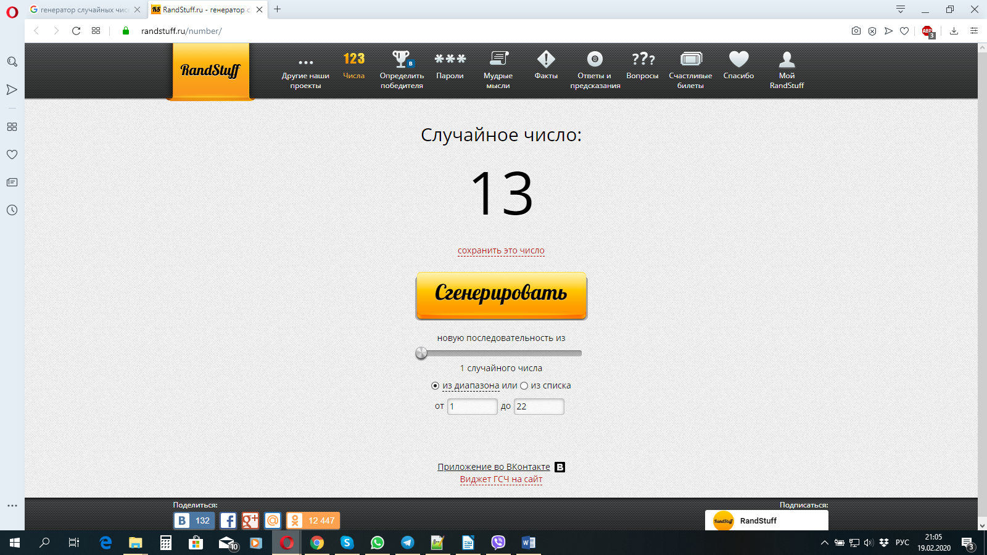Open a new browser tab
Screen dimensions: 987x555
pyautogui.click(x=278, y=9)
